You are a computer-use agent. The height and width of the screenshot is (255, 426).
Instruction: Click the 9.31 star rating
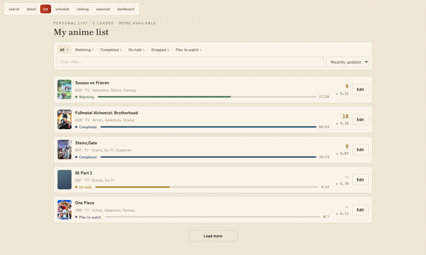pyautogui.click(x=342, y=94)
